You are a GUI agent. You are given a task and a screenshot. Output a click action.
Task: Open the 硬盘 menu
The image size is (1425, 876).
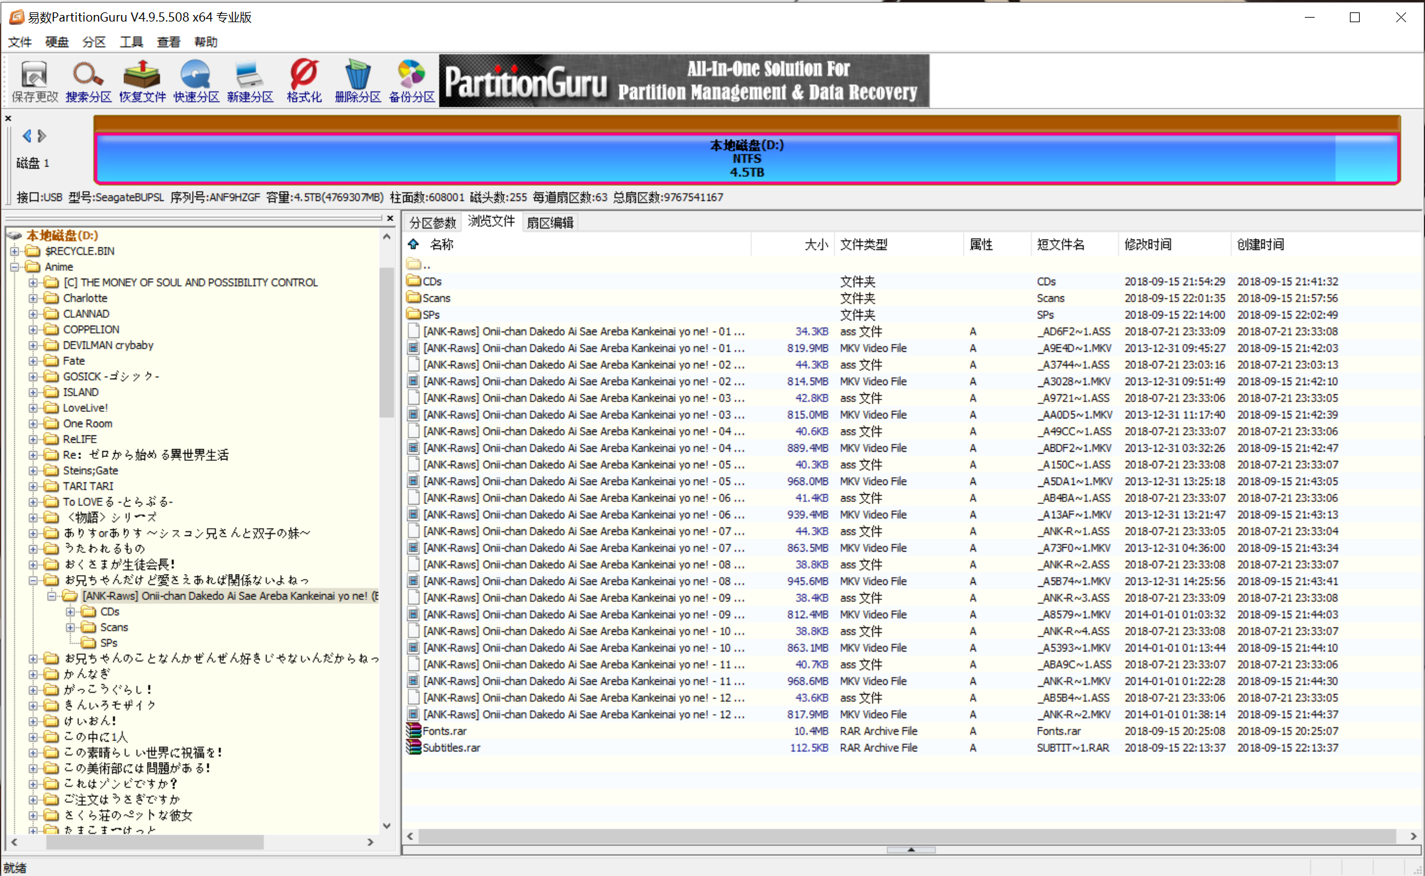click(x=57, y=42)
